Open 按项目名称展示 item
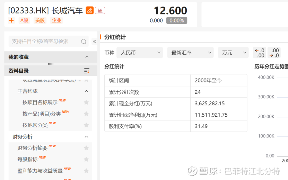The height and width of the screenshot is (180, 288). [40, 102]
